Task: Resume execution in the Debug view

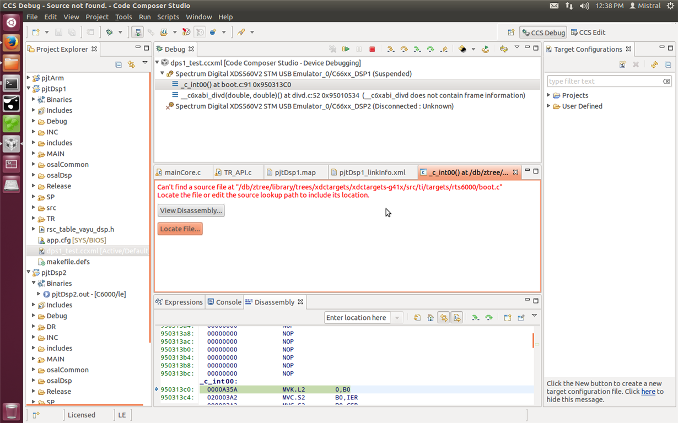Action: tap(346, 49)
